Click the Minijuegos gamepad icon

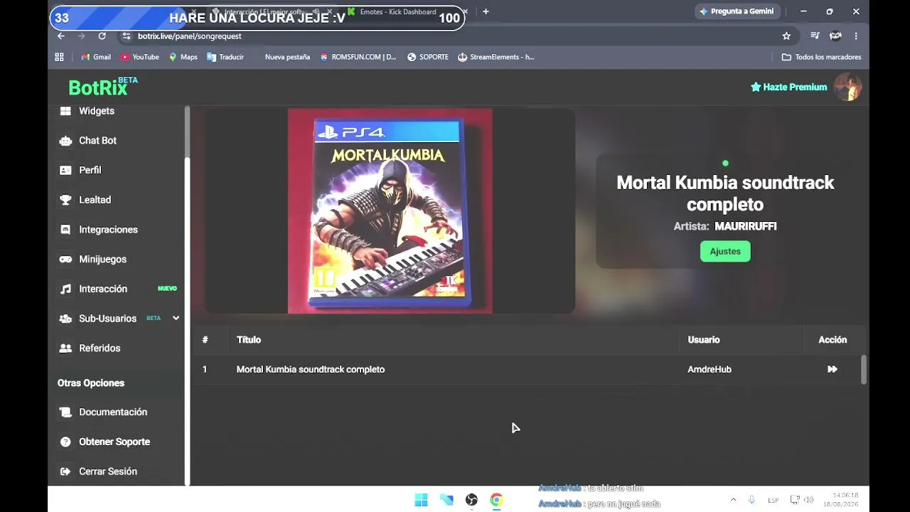coord(65,260)
